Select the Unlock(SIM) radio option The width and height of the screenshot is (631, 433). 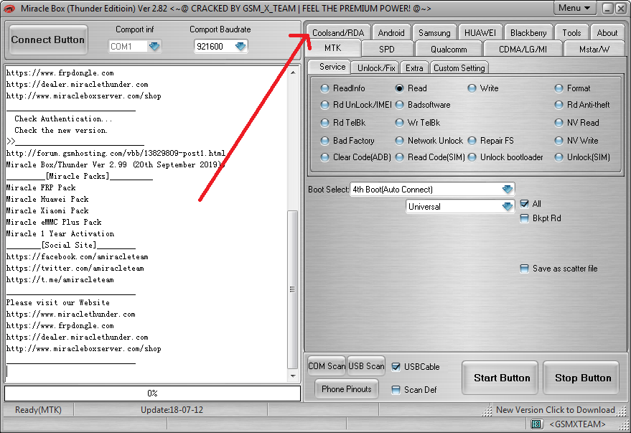pos(558,157)
